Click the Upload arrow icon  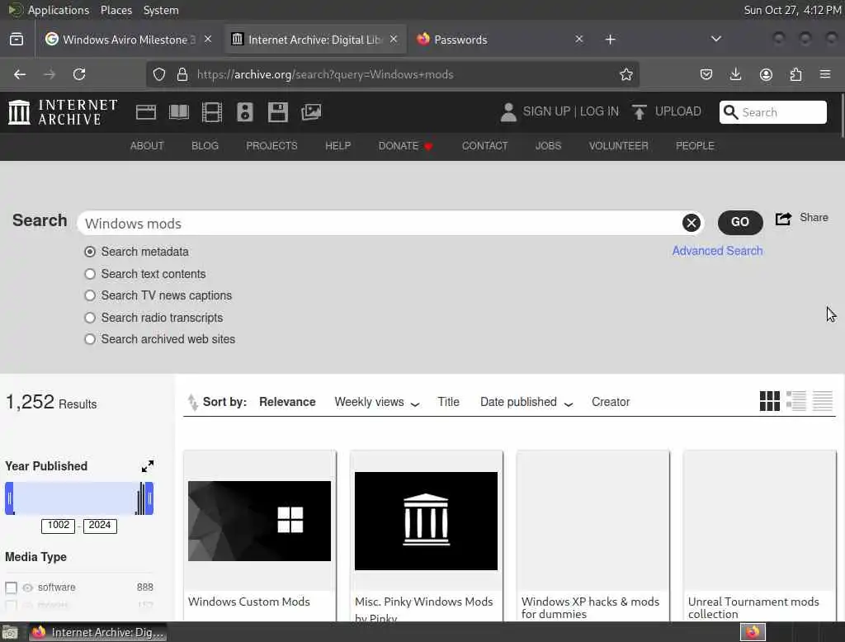(x=640, y=112)
